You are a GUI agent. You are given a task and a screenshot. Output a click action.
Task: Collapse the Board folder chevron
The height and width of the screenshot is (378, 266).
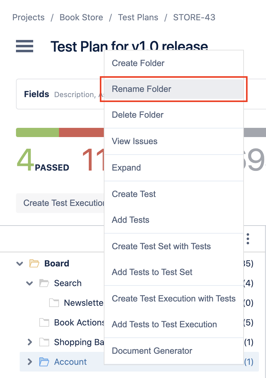pyautogui.click(x=20, y=264)
